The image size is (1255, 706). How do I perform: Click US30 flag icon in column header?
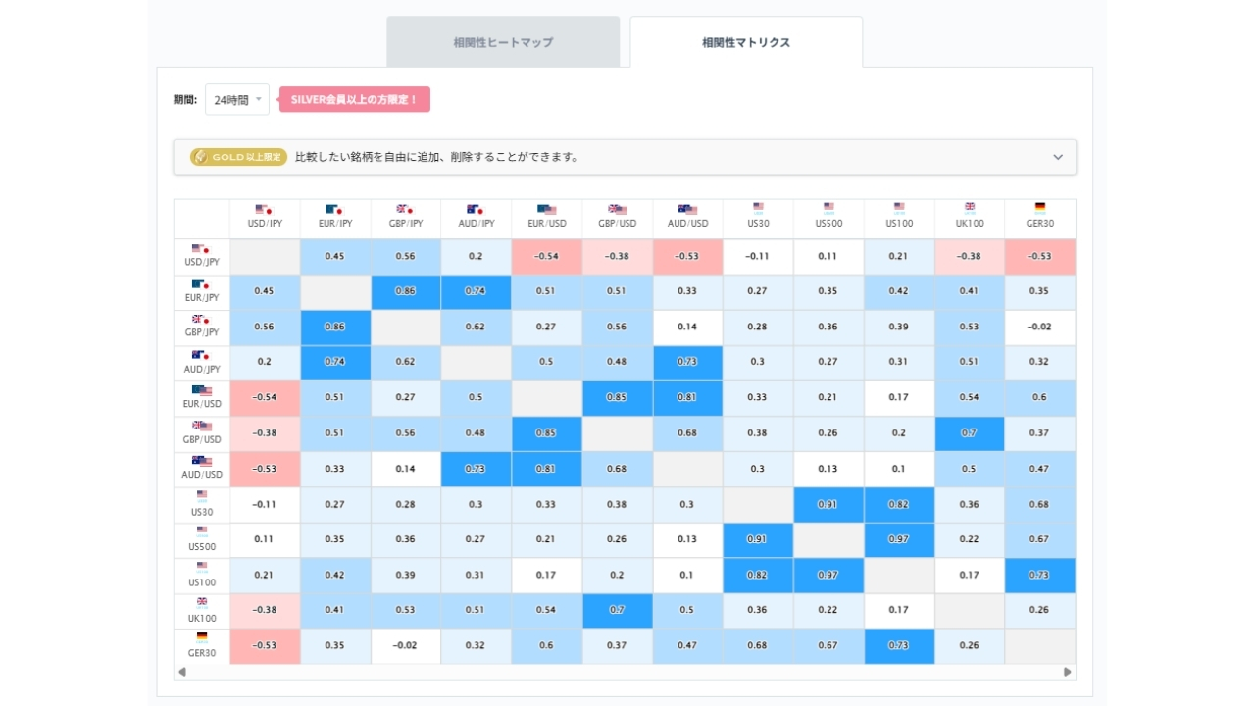(x=758, y=208)
